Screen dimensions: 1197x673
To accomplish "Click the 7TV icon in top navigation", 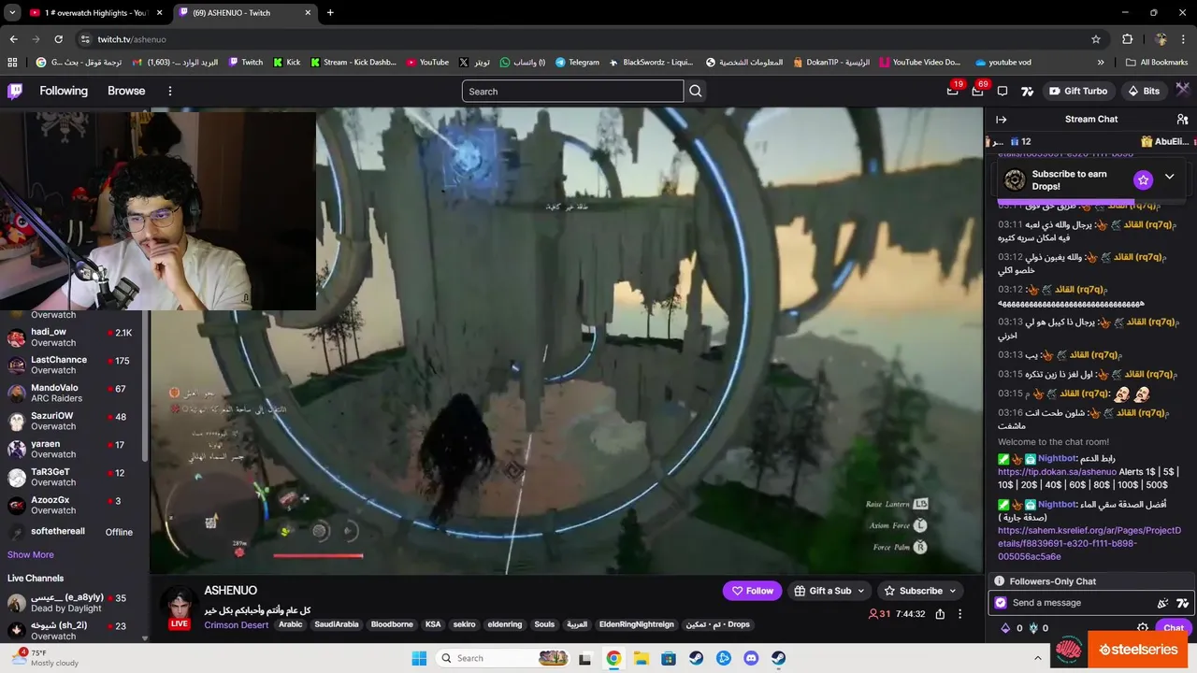I will (x=1027, y=91).
